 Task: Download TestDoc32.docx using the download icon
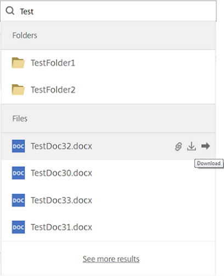click(192, 146)
